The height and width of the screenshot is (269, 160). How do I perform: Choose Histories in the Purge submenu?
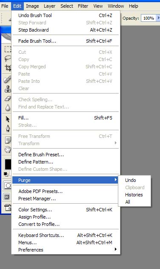(x=134, y=195)
